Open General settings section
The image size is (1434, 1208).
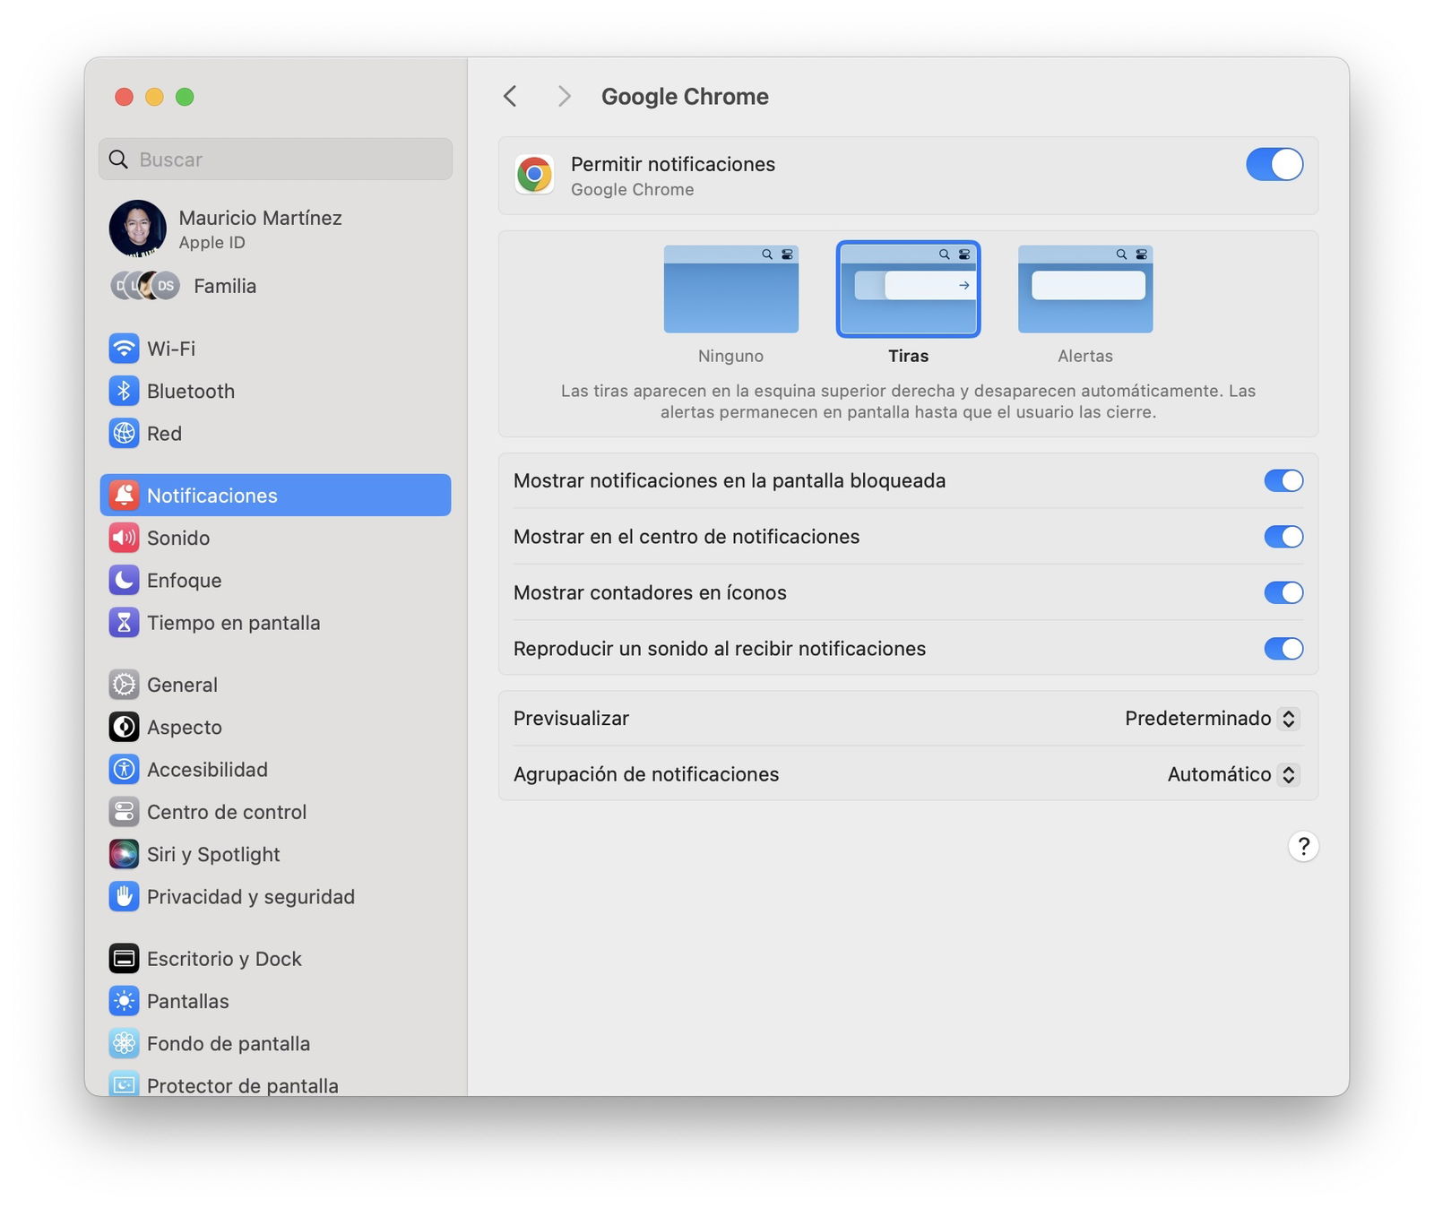tap(275, 685)
